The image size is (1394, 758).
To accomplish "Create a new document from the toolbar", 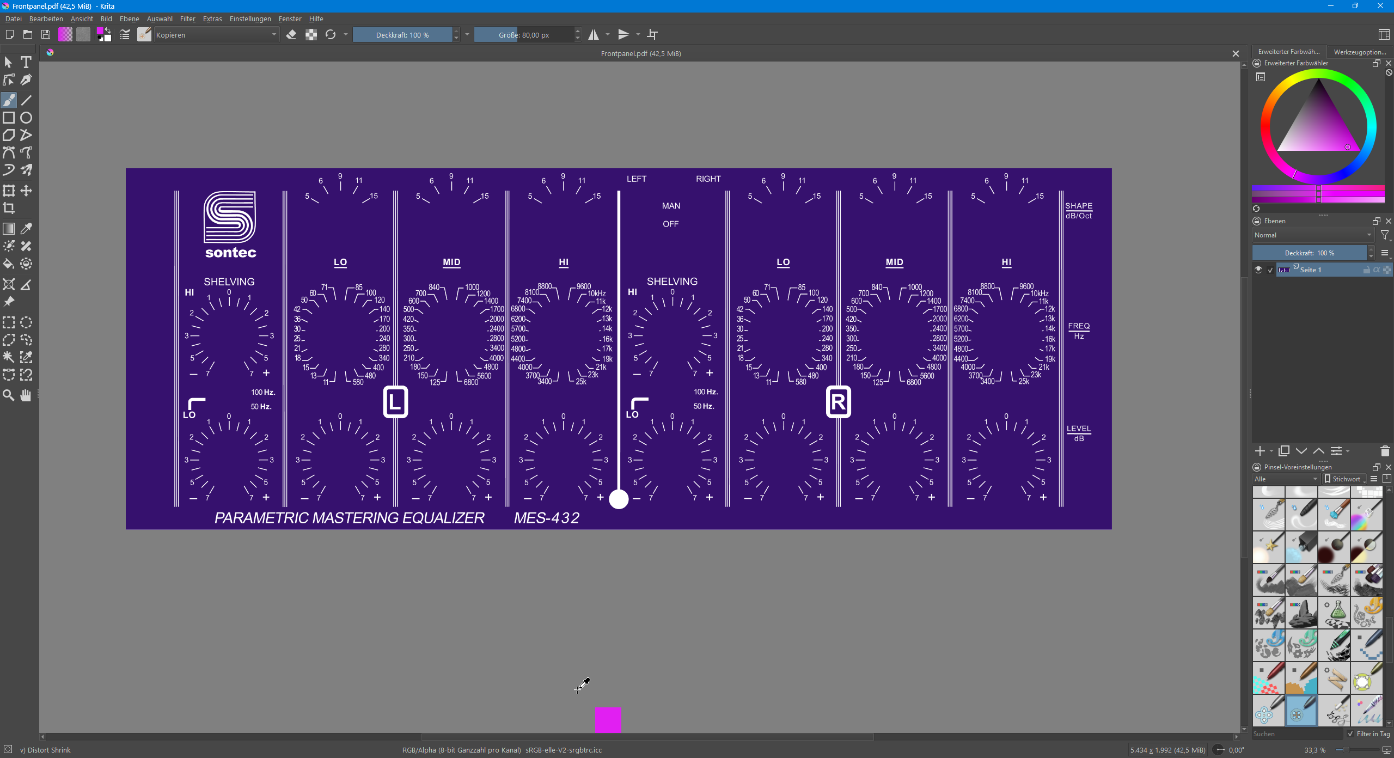I will [x=9, y=35].
